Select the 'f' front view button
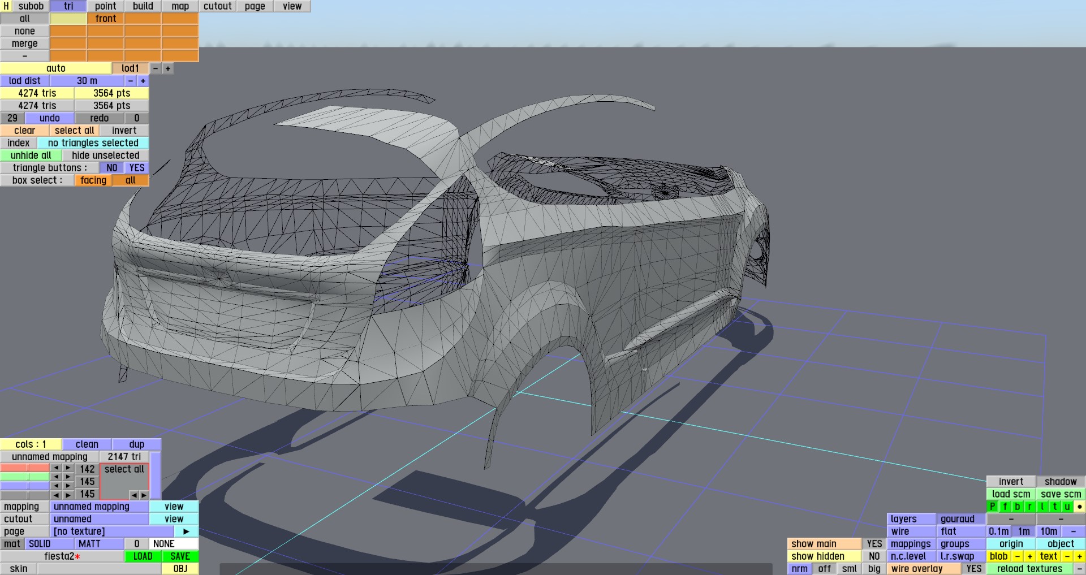Screen dimensions: 1086x575 tap(1005, 507)
